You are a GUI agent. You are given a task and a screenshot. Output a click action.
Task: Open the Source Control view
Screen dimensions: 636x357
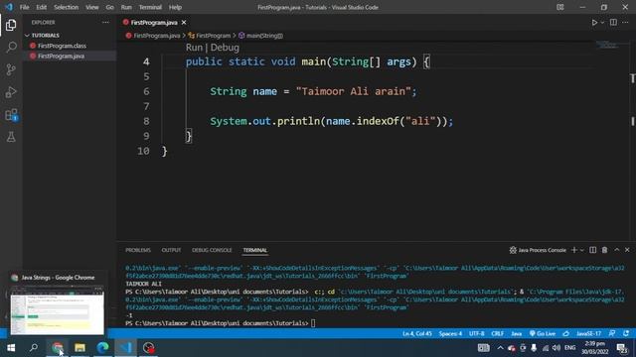coord(11,69)
